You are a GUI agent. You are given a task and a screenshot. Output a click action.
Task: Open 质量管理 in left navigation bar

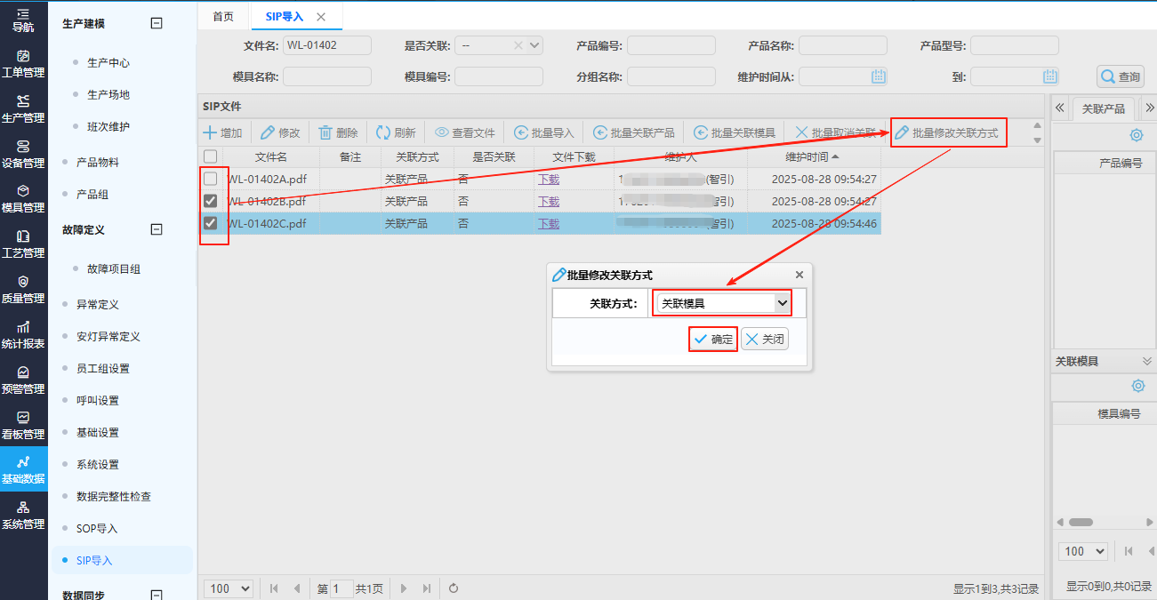coord(23,289)
